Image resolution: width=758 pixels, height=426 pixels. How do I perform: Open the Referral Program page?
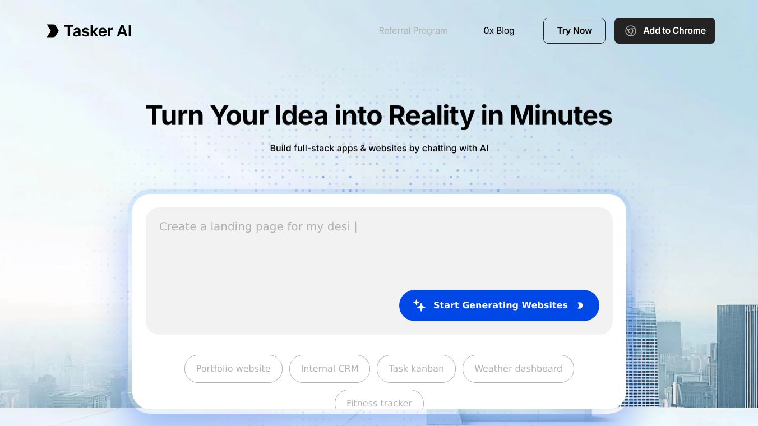(413, 31)
